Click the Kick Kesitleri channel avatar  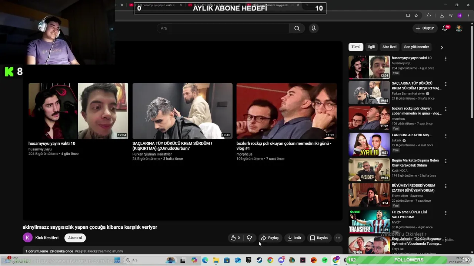(27, 238)
